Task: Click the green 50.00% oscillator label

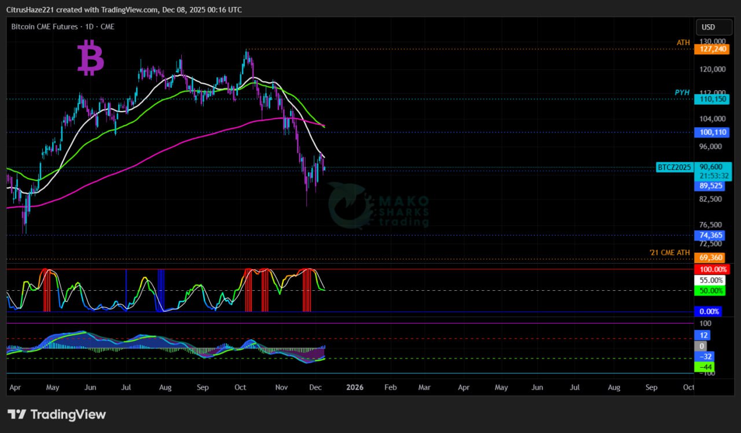Action: (x=710, y=291)
